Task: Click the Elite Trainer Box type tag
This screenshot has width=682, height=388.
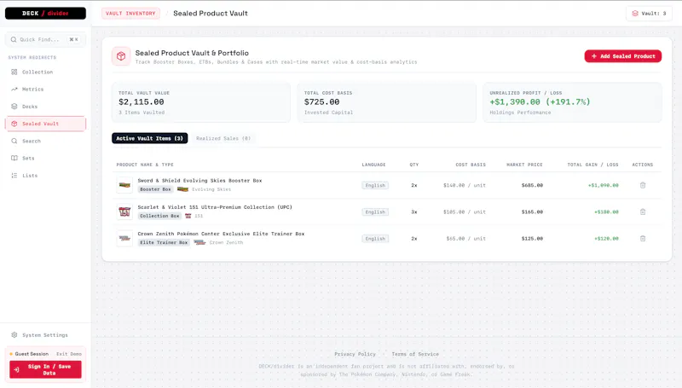Action: (164, 242)
